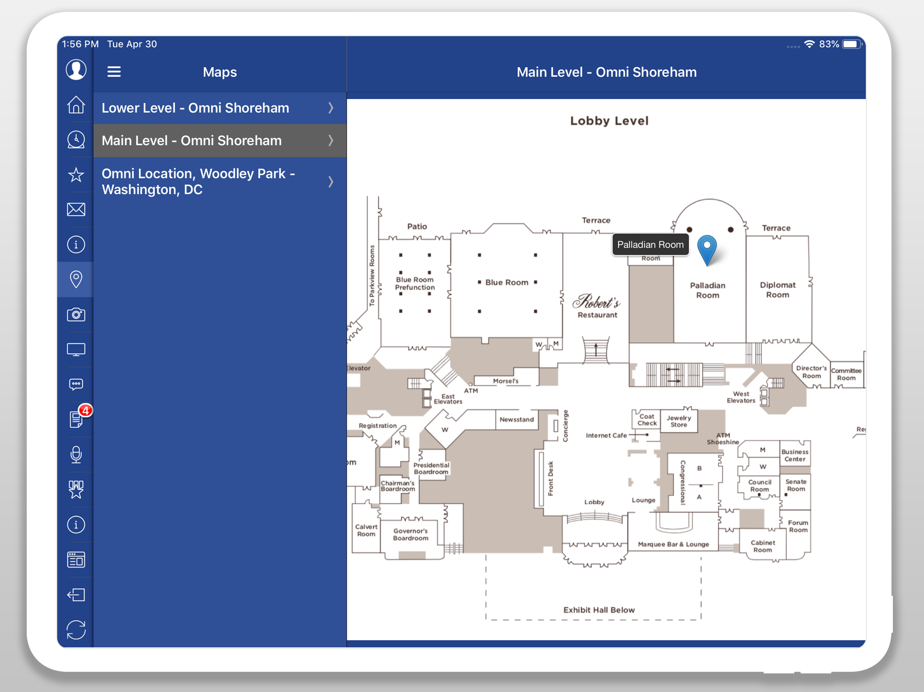Screen dimensions: 924x692
Task: Tap the "Exhibit Hall Below" label
Action: click(x=599, y=610)
